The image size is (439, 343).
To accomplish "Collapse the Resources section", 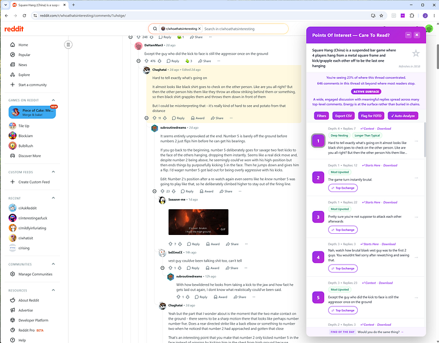I will tap(53, 290).
